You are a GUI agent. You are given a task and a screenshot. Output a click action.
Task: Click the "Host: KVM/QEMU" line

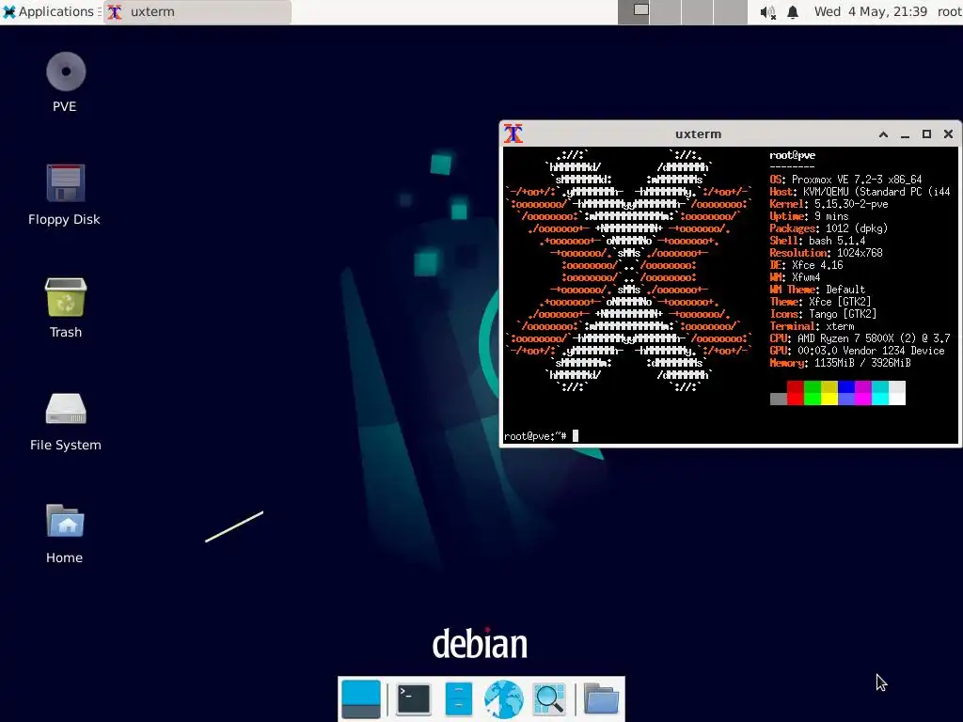pyautogui.click(x=860, y=192)
